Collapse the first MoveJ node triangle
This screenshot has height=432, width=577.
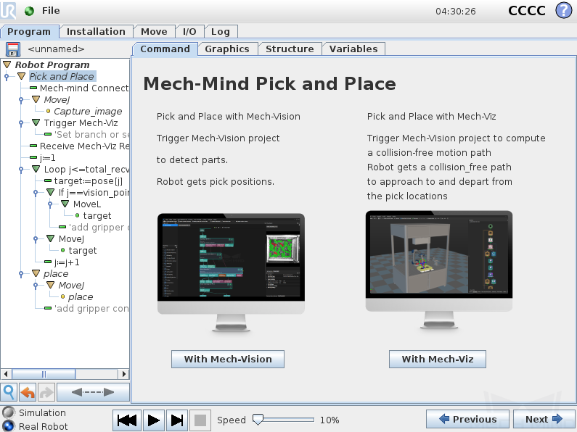point(36,99)
